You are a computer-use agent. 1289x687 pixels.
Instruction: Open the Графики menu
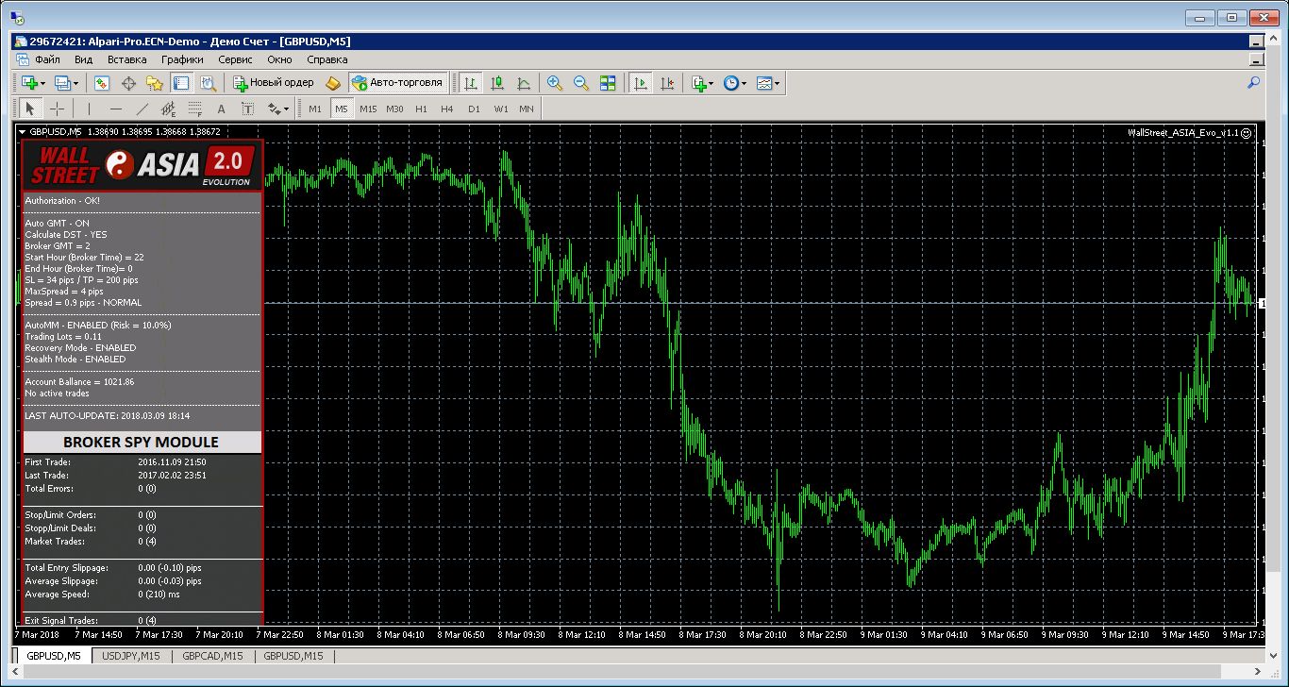pos(182,59)
